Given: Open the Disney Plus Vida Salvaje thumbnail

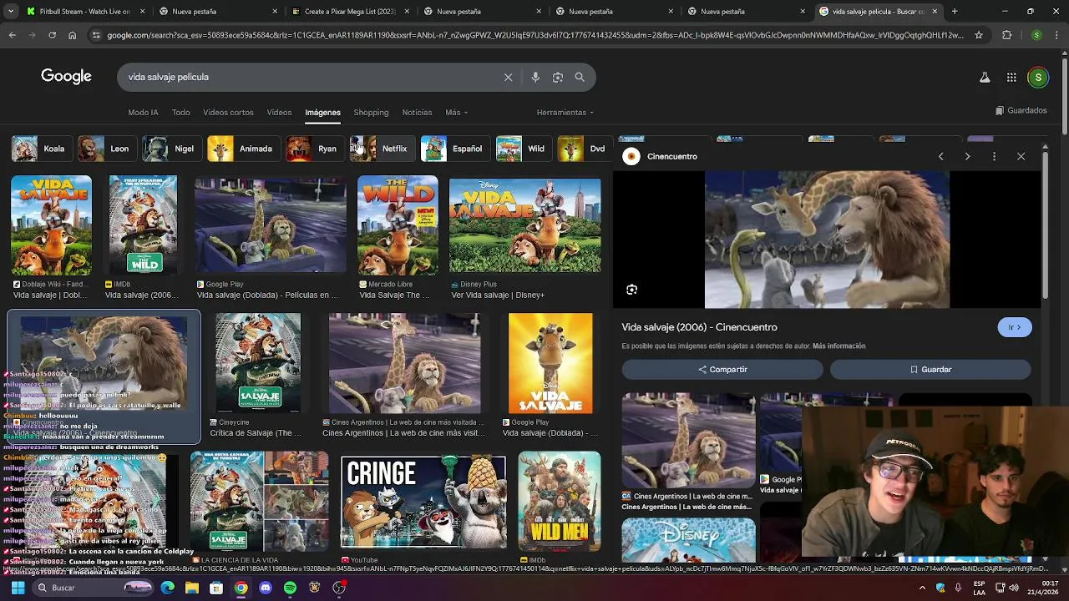Looking at the screenshot, I should coord(524,225).
